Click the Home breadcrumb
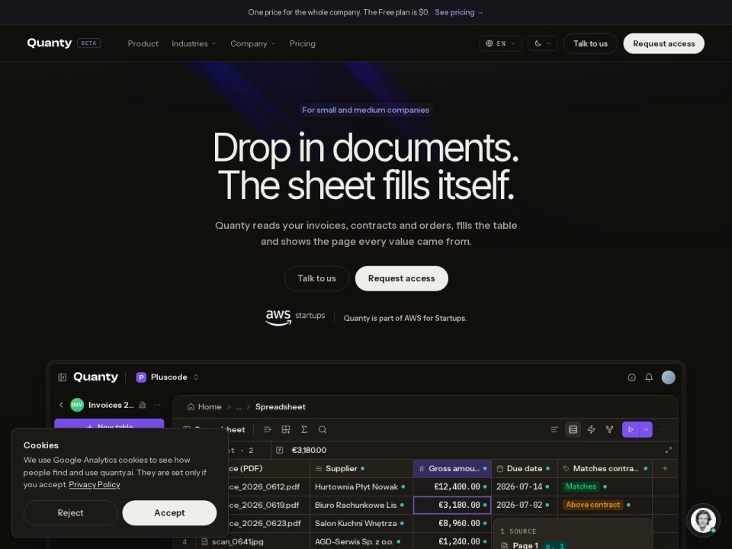 [x=204, y=406]
